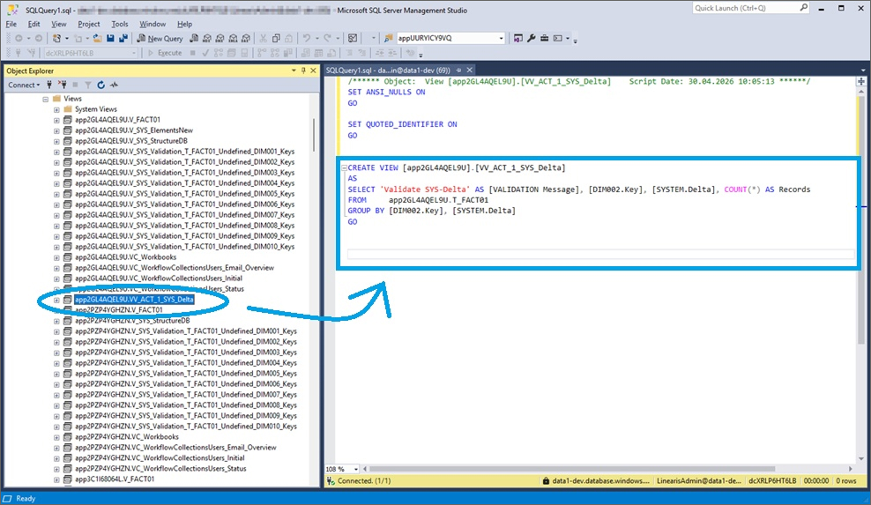
Task: Click the Object Explorer disconnect icon
Action: click(63, 85)
